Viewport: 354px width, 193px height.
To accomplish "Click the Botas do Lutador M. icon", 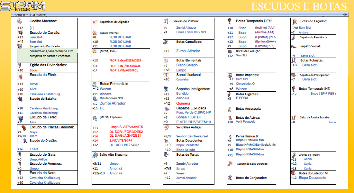I will click(x=293, y=173).
